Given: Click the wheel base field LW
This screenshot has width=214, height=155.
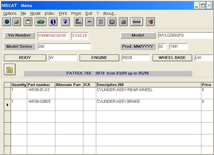Looking at the screenshot, I should click(204, 58).
